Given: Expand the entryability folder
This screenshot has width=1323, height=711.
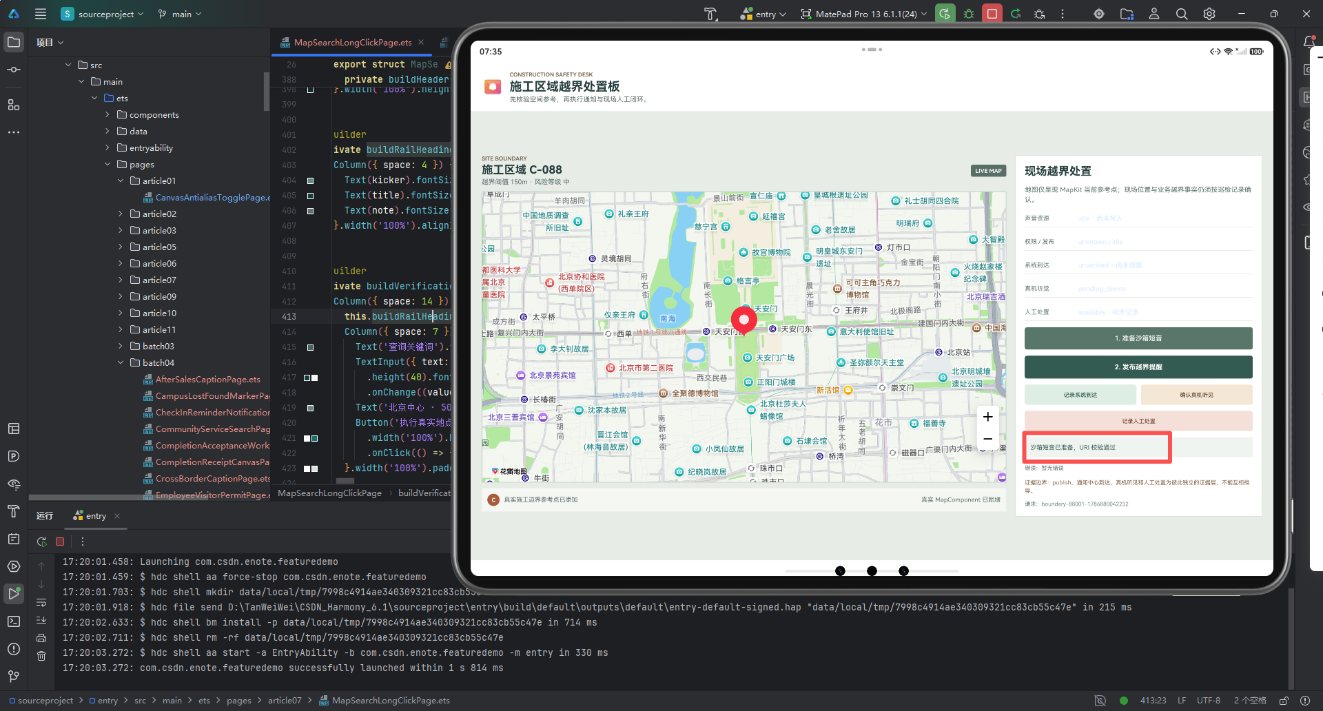Looking at the screenshot, I should 107,147.
